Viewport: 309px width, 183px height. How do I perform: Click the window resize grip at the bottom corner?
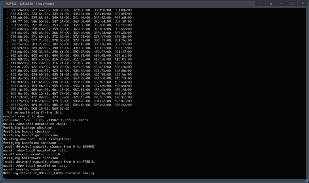click(x=307, y=181)
